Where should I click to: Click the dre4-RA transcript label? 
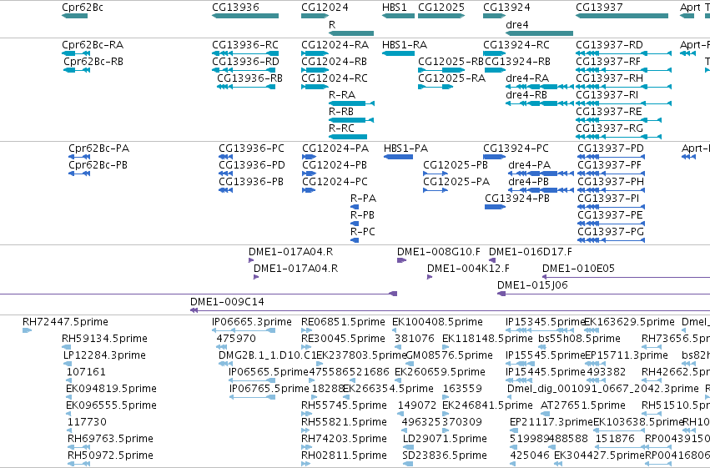(x=527, y=78)
